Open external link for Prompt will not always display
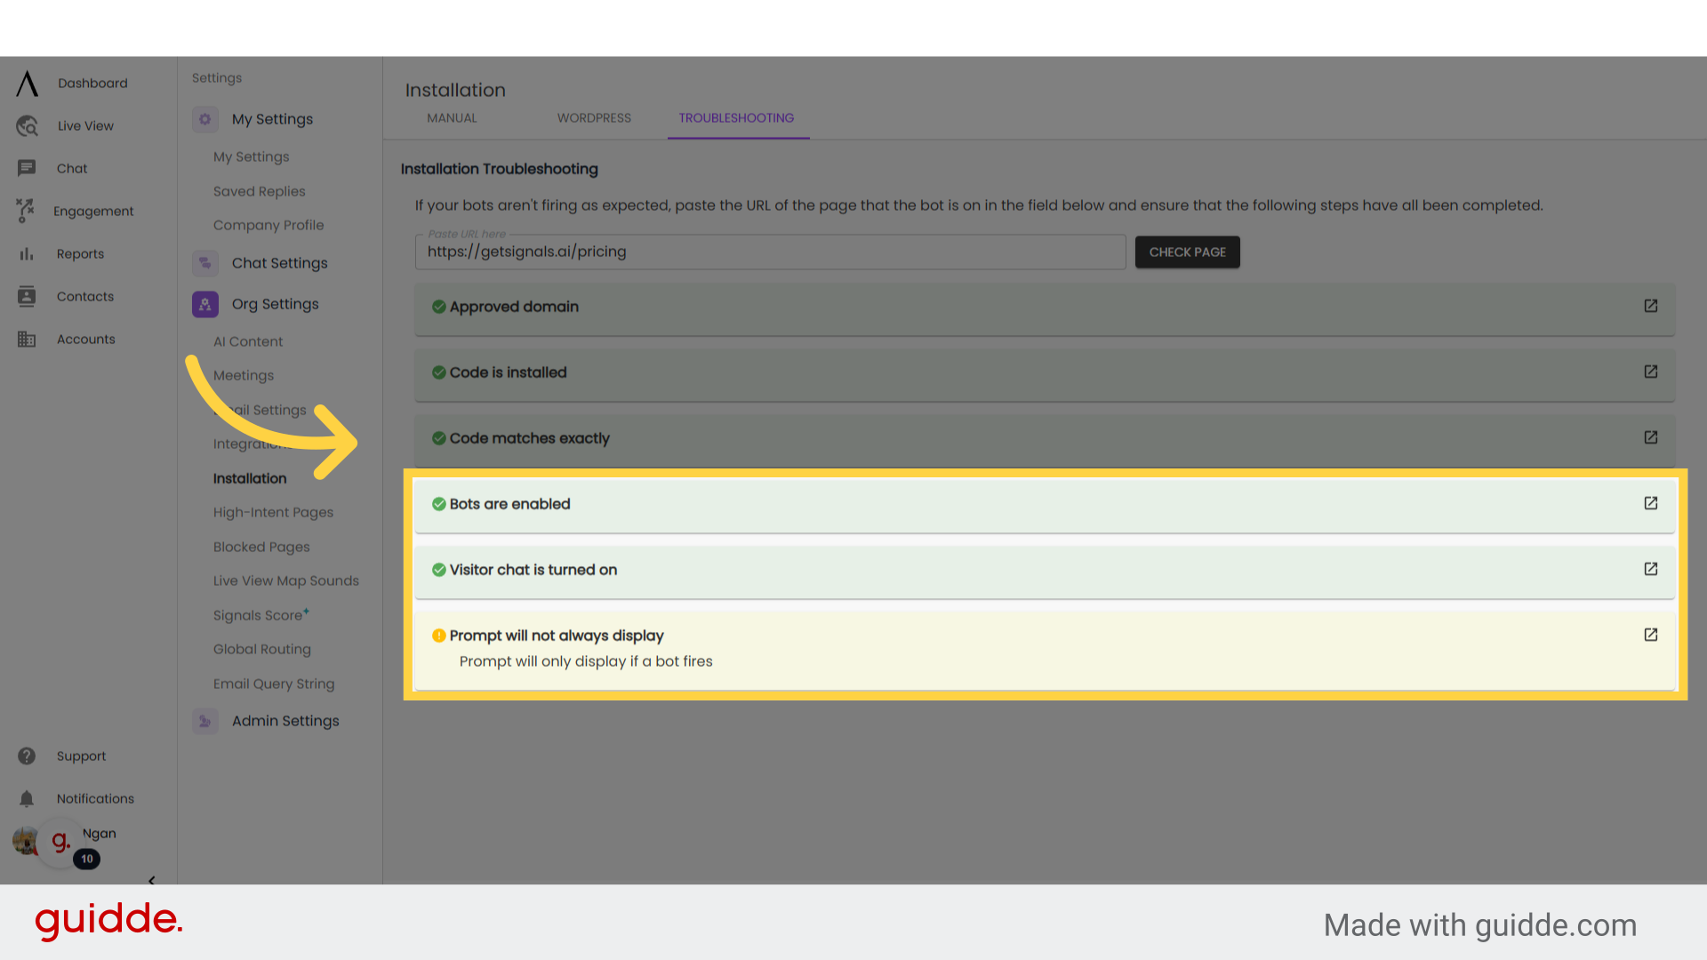1707x960 pixels. (1651, 635)
